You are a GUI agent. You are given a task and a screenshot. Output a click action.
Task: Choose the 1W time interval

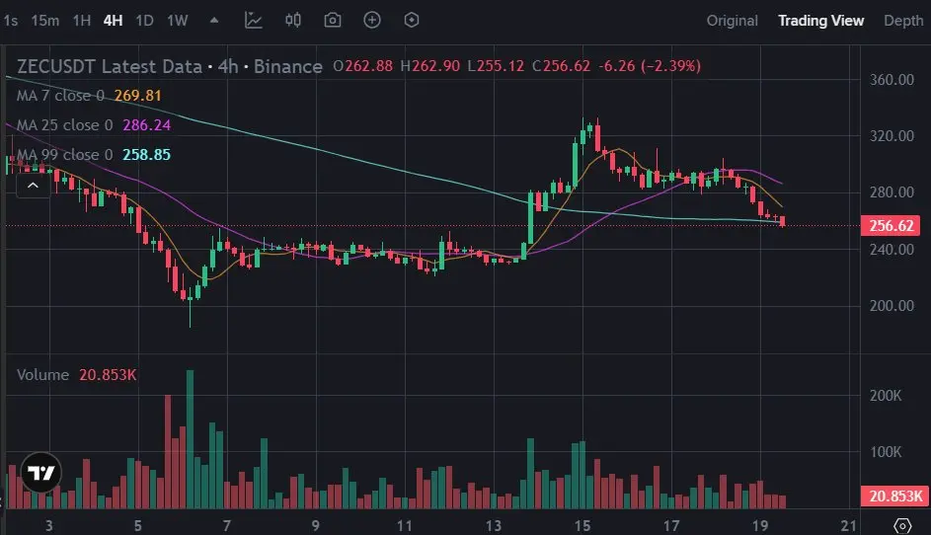pos(178,21)
